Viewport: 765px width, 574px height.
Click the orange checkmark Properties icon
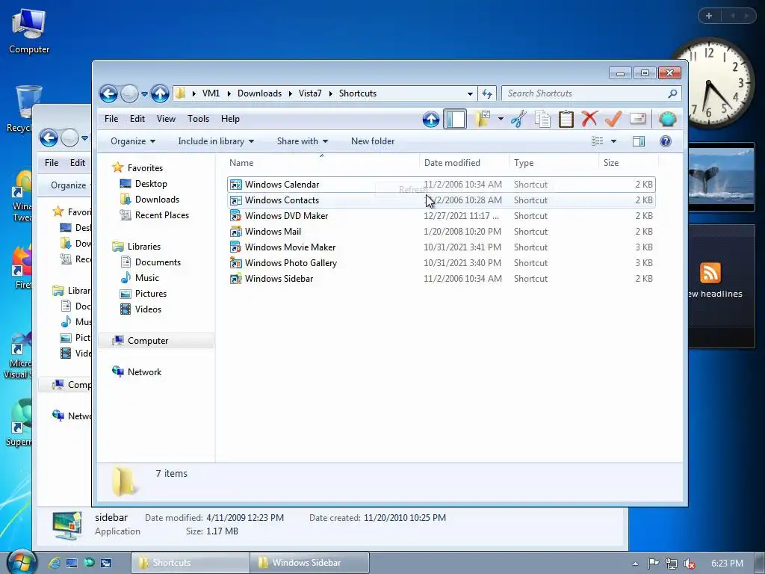(613, 119)
